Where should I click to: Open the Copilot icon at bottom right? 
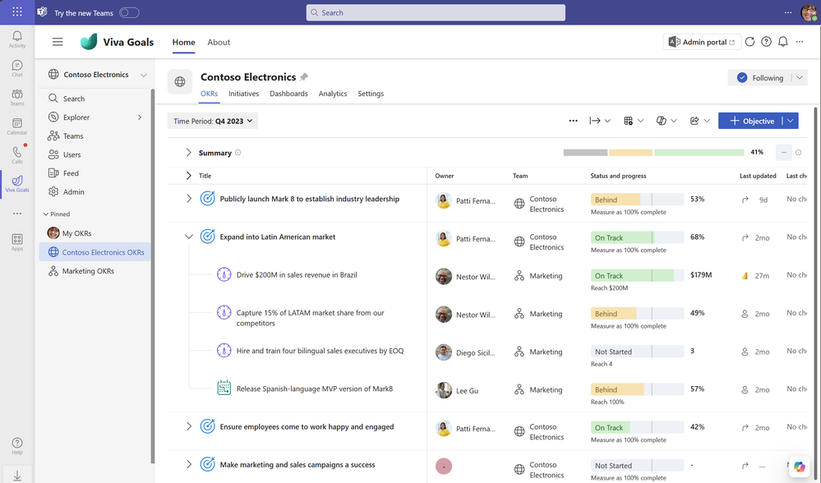[x=799, y=467]
